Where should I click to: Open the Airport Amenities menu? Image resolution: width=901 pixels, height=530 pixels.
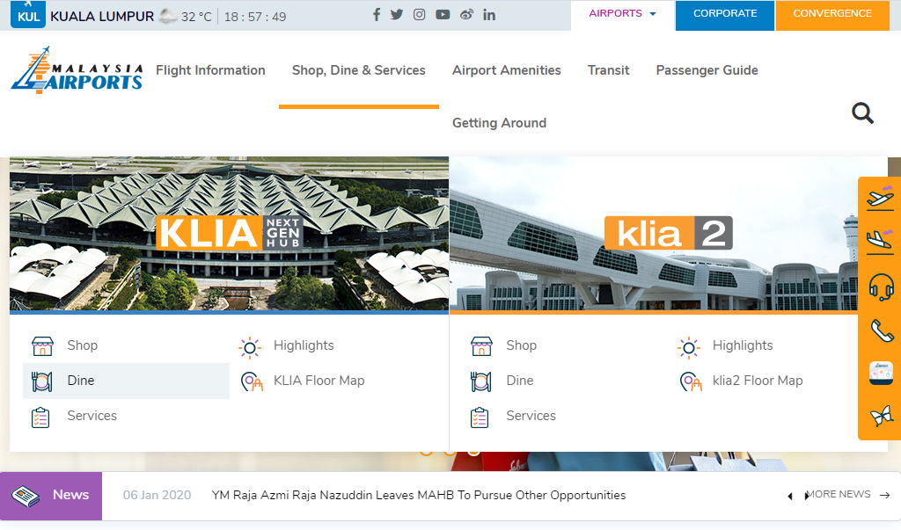[x=506, y=70]
